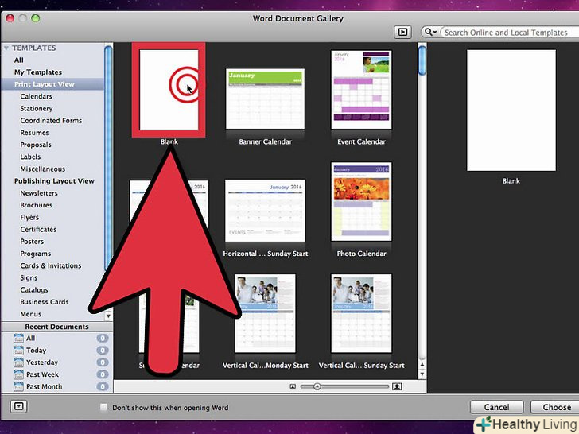Image resolution: width=579 pixels, height=434 pixels.
Task: Click the slideshow preview pane toggle icon
Action: 402,32
